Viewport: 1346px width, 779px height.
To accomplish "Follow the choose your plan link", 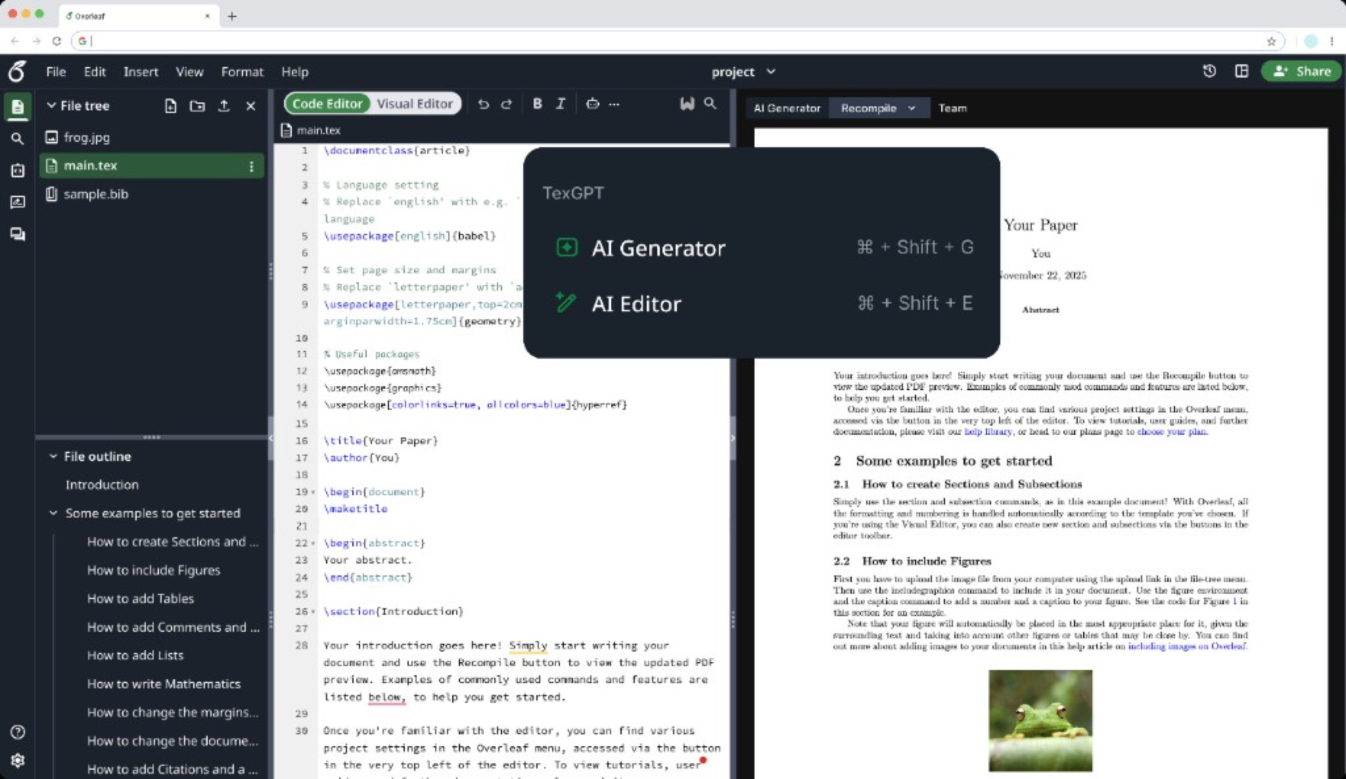I will (1172, 432).
